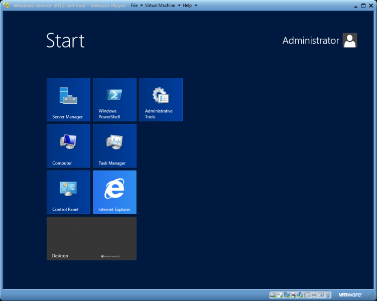
Task: Click the Administrator account name
Action: 310,41
